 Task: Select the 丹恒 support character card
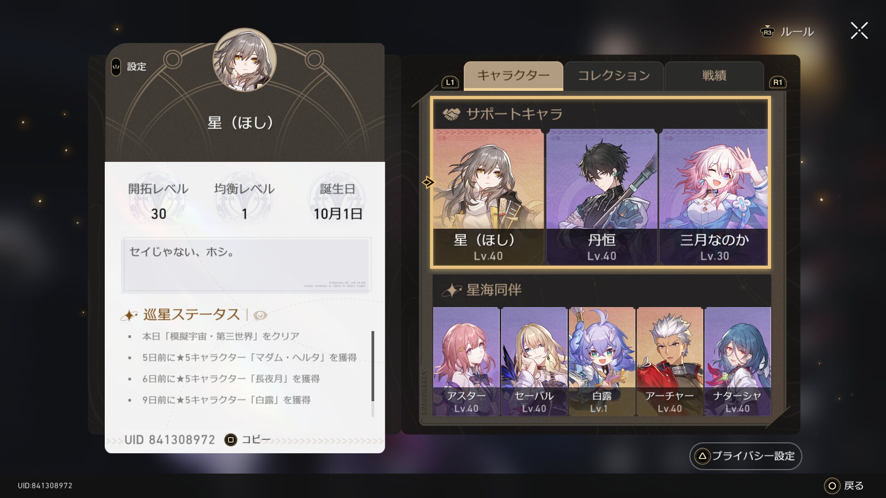click(x=602, y=197)
